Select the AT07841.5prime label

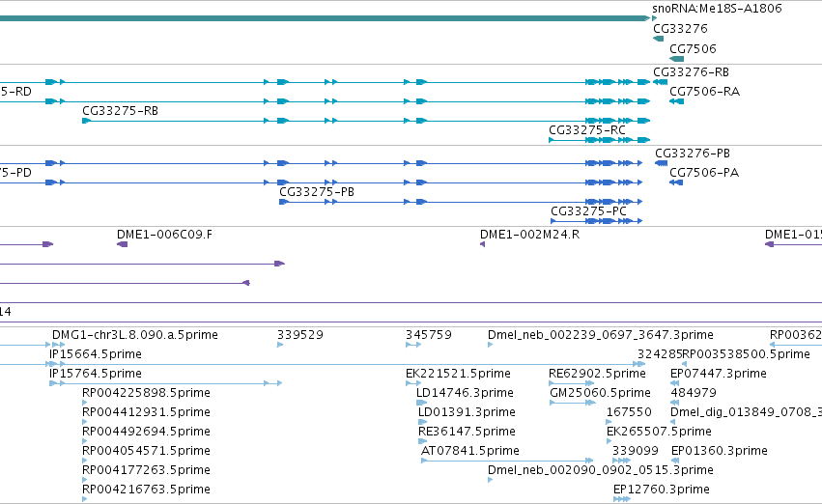click(x=470, y=451)
